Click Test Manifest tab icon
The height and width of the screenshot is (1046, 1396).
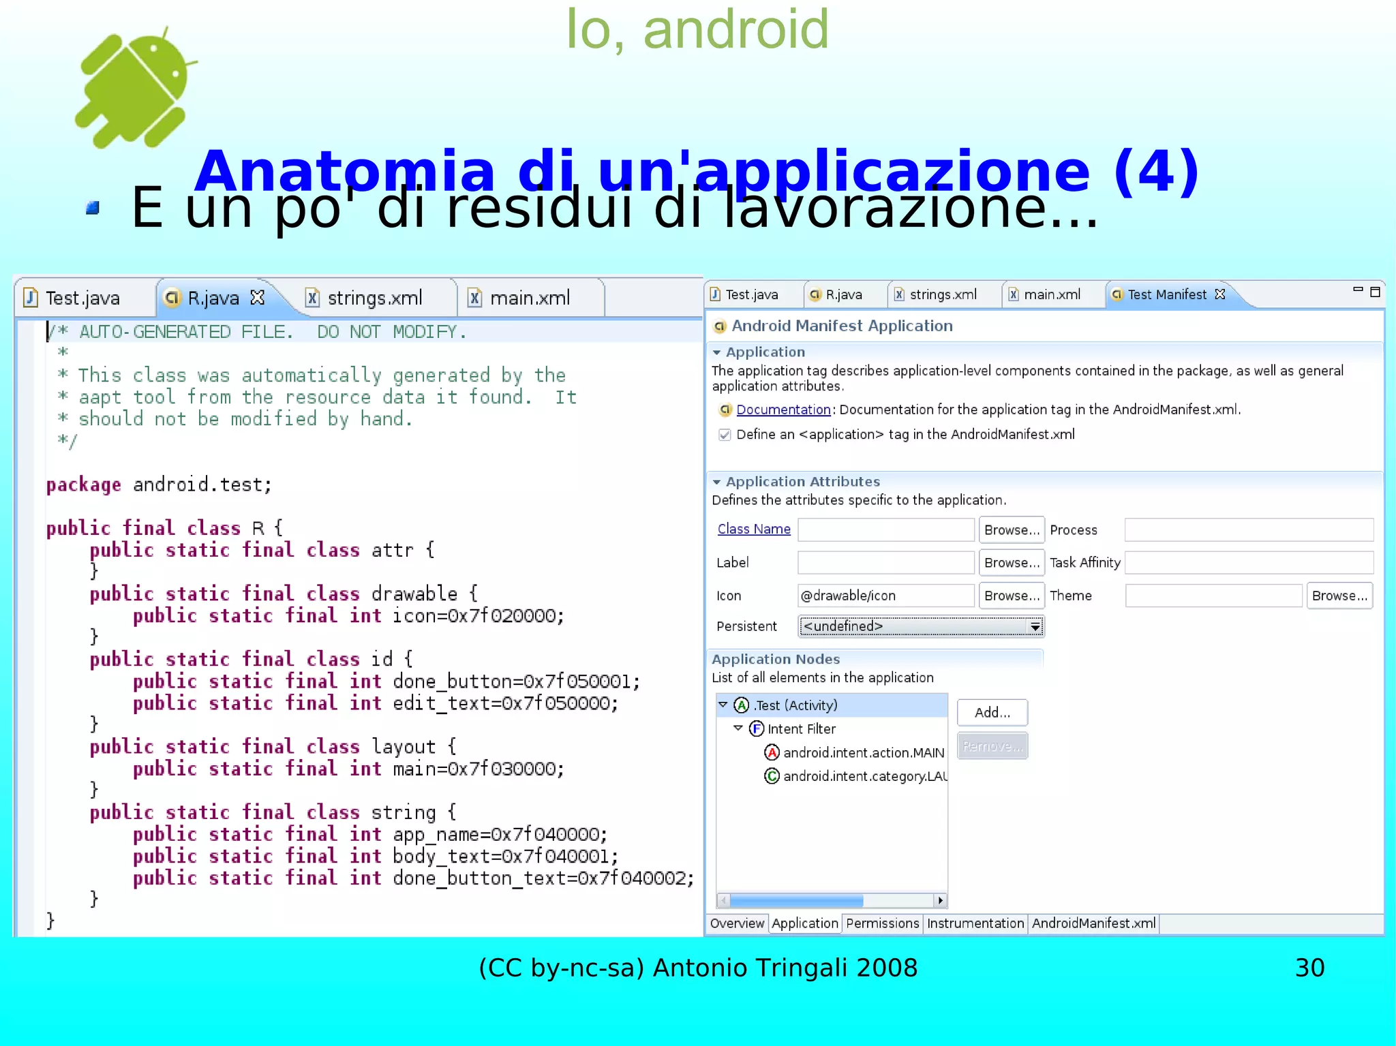(1117, 294)
